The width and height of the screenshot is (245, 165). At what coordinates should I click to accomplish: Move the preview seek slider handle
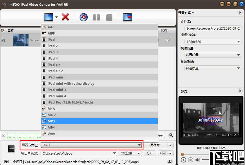[x=182, y=154]
